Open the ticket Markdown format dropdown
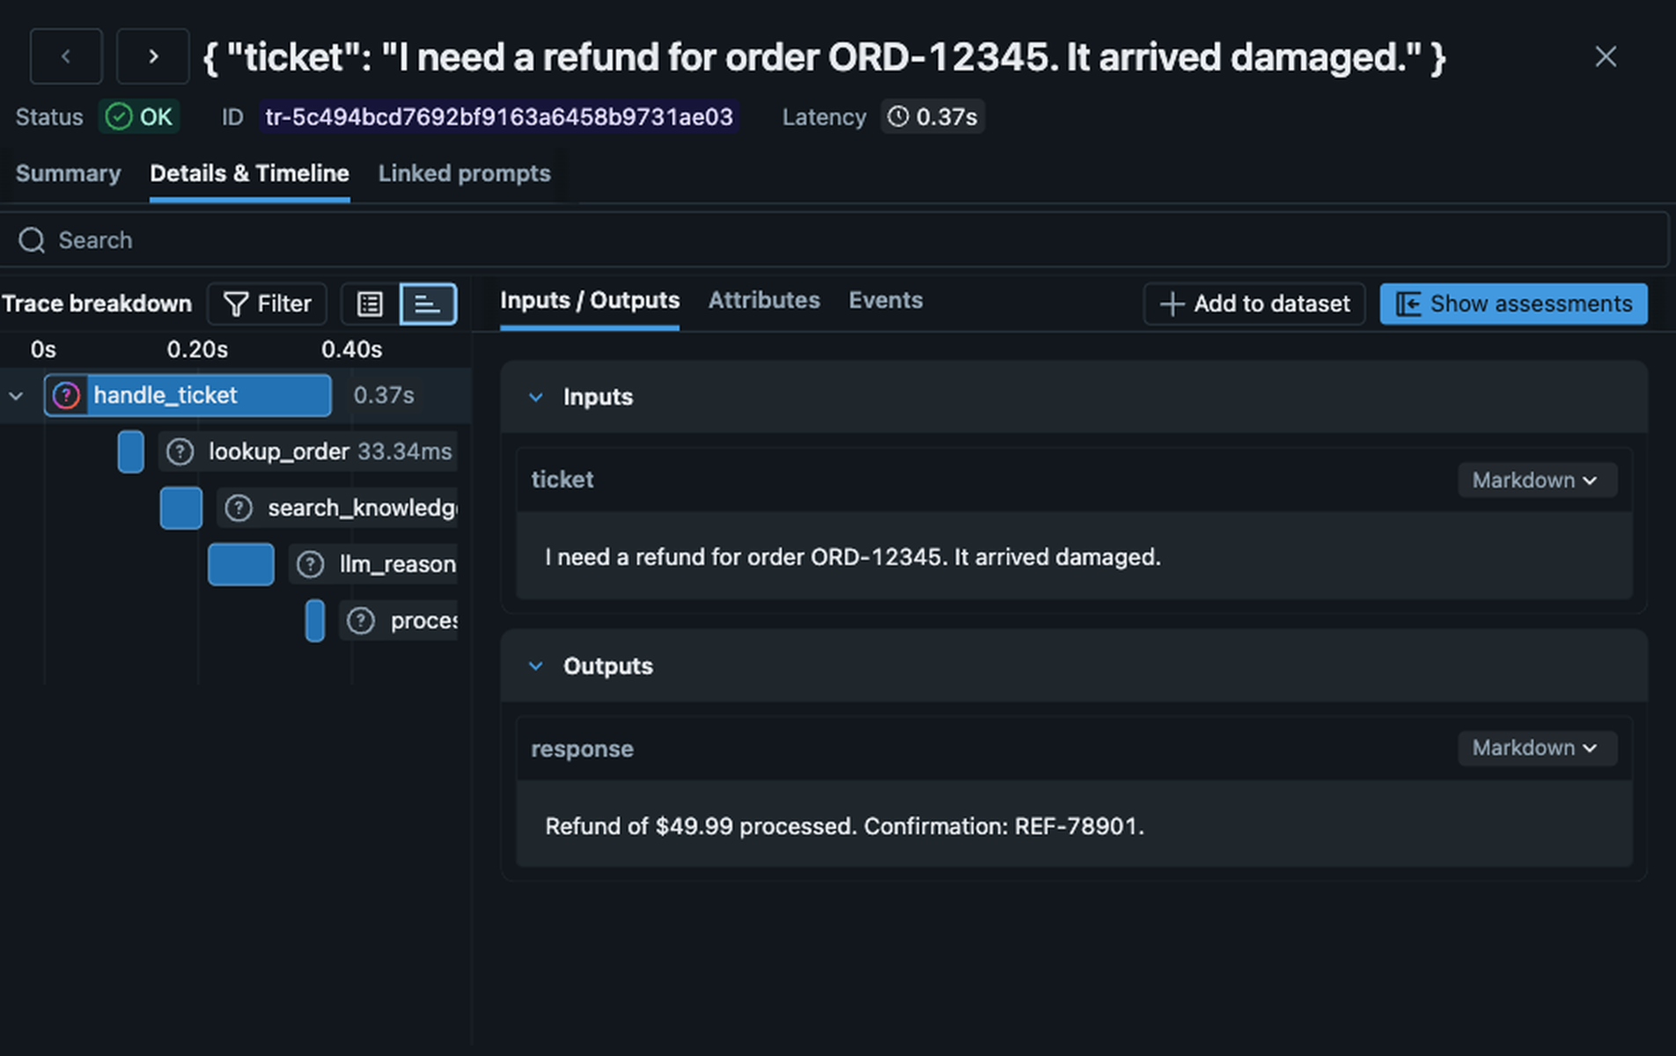Image resolution: width=1676 pixels, height=1056 pixels. (1536, 480)
